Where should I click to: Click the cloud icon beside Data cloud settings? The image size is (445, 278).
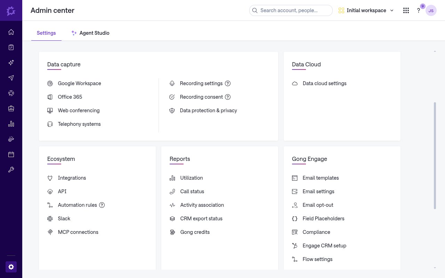295,83
